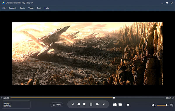The image size is (175, 111).
Task: Click the unplayed part of the seek bar
Action: [140, 98]
